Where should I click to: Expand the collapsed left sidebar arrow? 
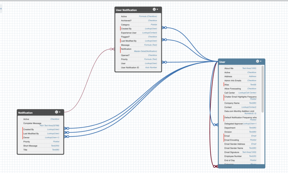(x=1, y=9)
